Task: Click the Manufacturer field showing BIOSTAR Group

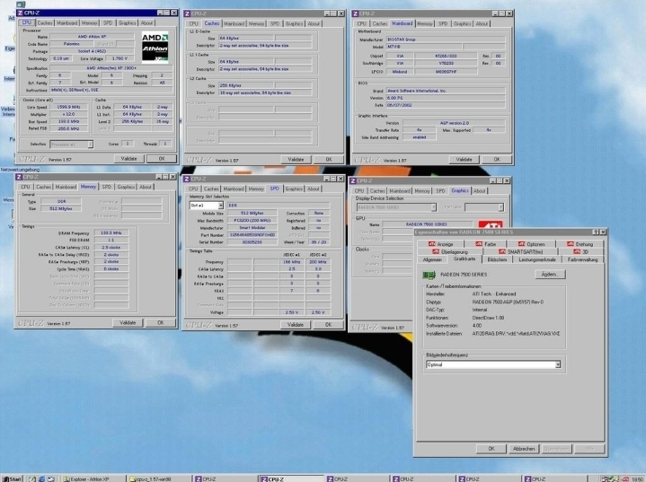Action: tap(446, 39)
